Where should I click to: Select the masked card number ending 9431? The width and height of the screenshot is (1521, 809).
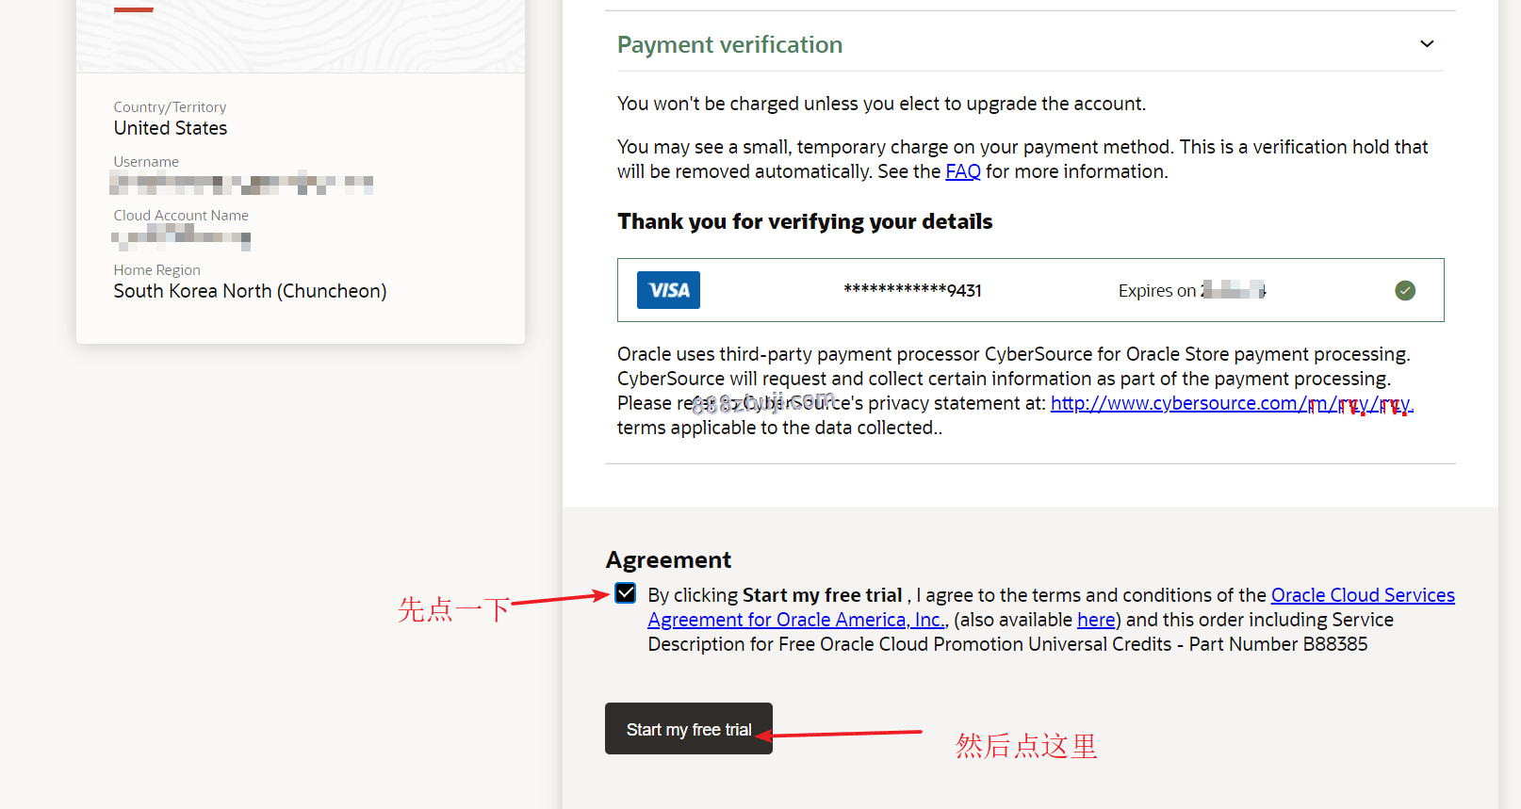pos(912,290)
